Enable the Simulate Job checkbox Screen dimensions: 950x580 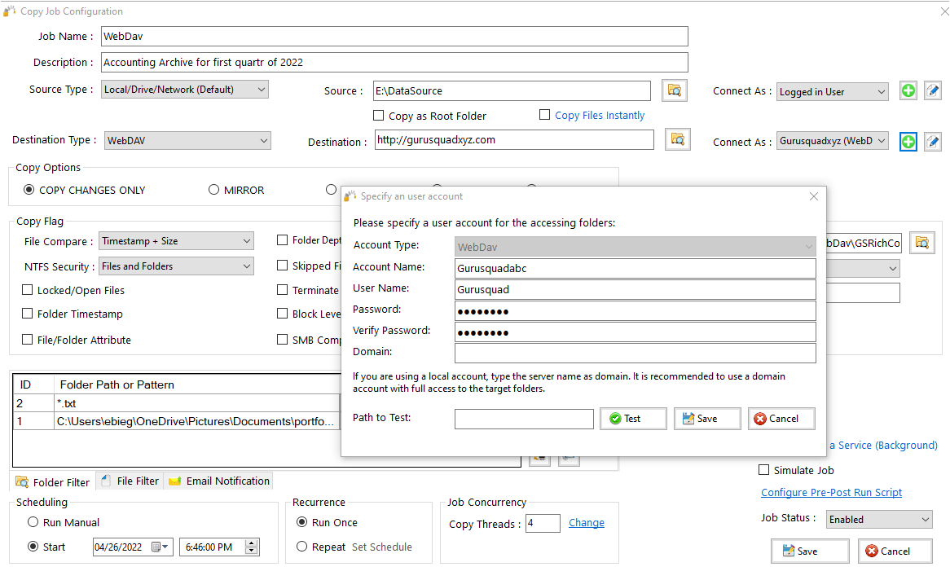pyautogui.click(x=764, y=470)
